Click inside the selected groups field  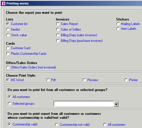point(84,104)
